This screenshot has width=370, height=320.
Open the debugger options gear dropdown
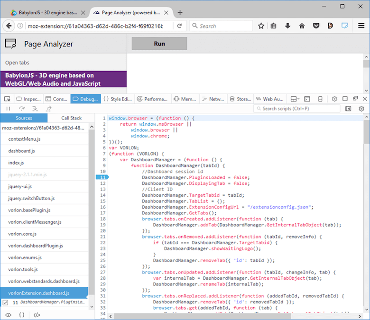click(x=361, y=109)
